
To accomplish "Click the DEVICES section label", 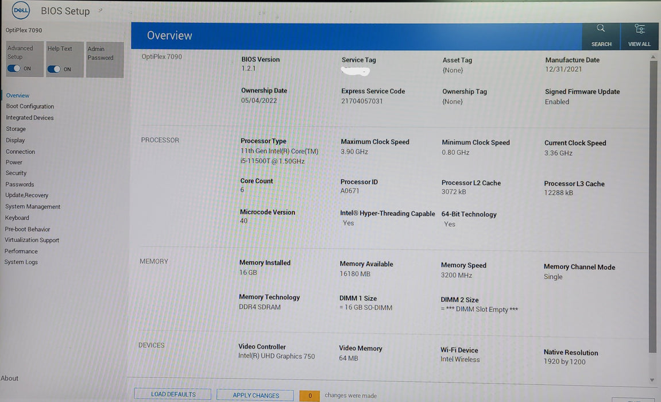I will (x=152, y=345).
